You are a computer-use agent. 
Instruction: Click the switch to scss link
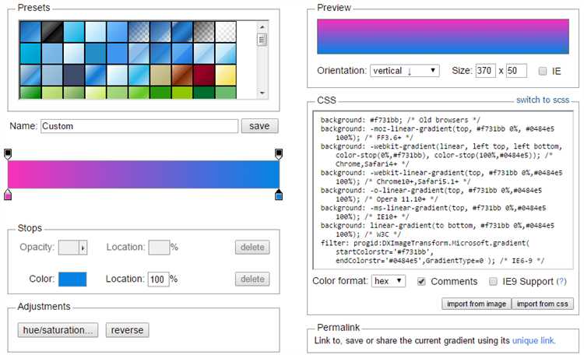coord(544,100)
